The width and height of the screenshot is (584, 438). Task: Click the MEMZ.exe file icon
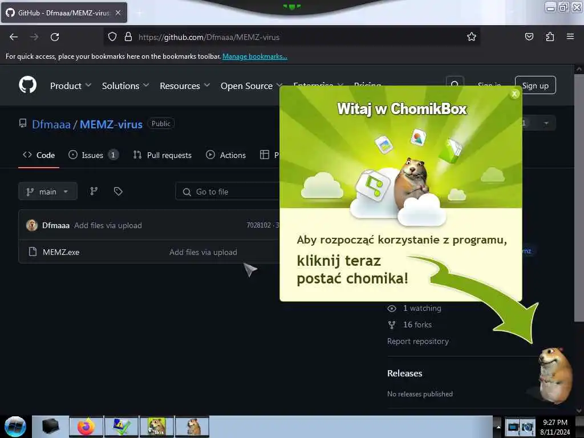click(x=33, y=252)
